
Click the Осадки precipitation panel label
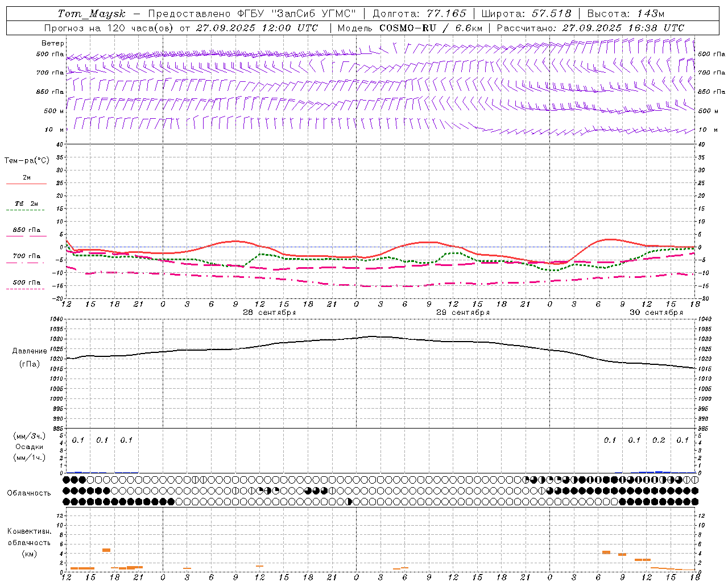(30, 447)
